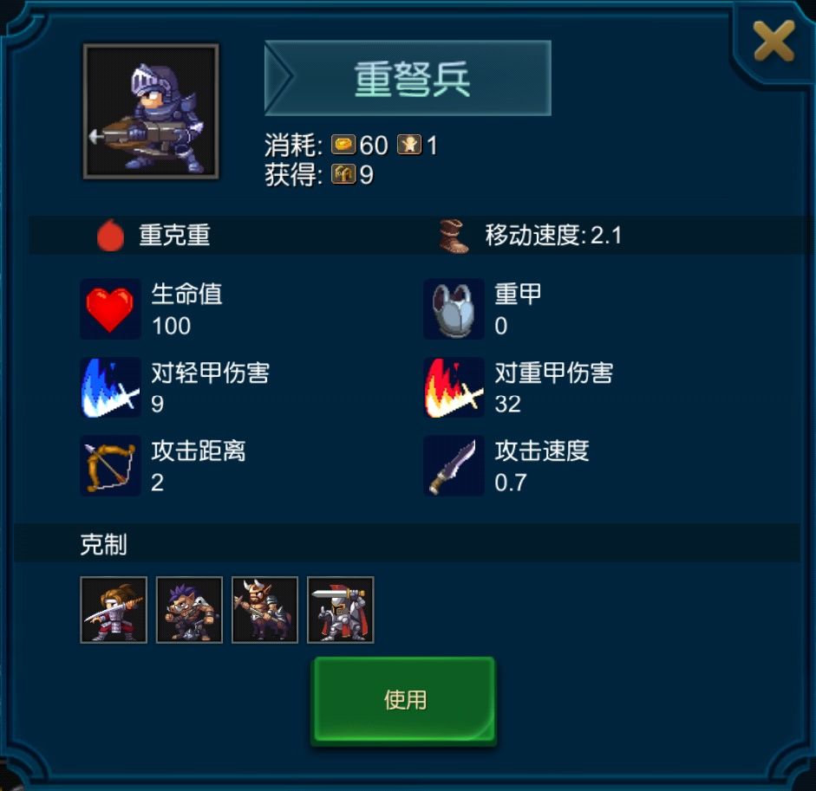Open the armored knight countered-unit thumbnail
Screen dimensions: 816x791
point(340,610)
